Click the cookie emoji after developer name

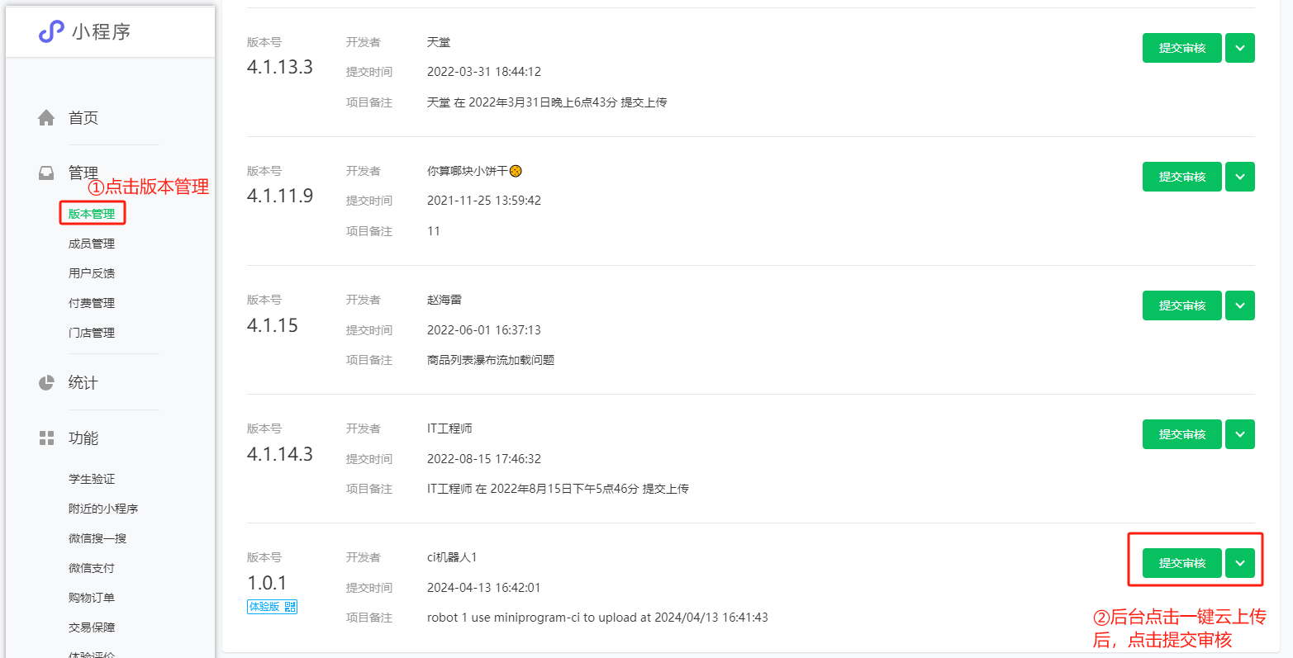[516, 171]
